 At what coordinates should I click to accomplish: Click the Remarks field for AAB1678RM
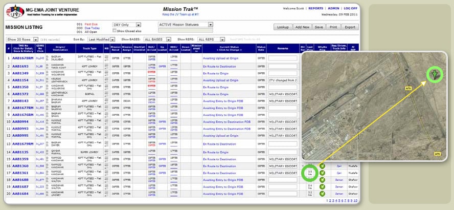[x=282, y=58]
